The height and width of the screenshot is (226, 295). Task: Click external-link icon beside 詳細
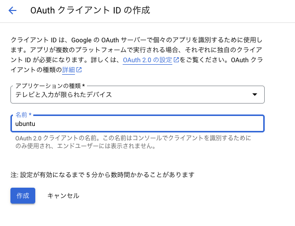79,70
